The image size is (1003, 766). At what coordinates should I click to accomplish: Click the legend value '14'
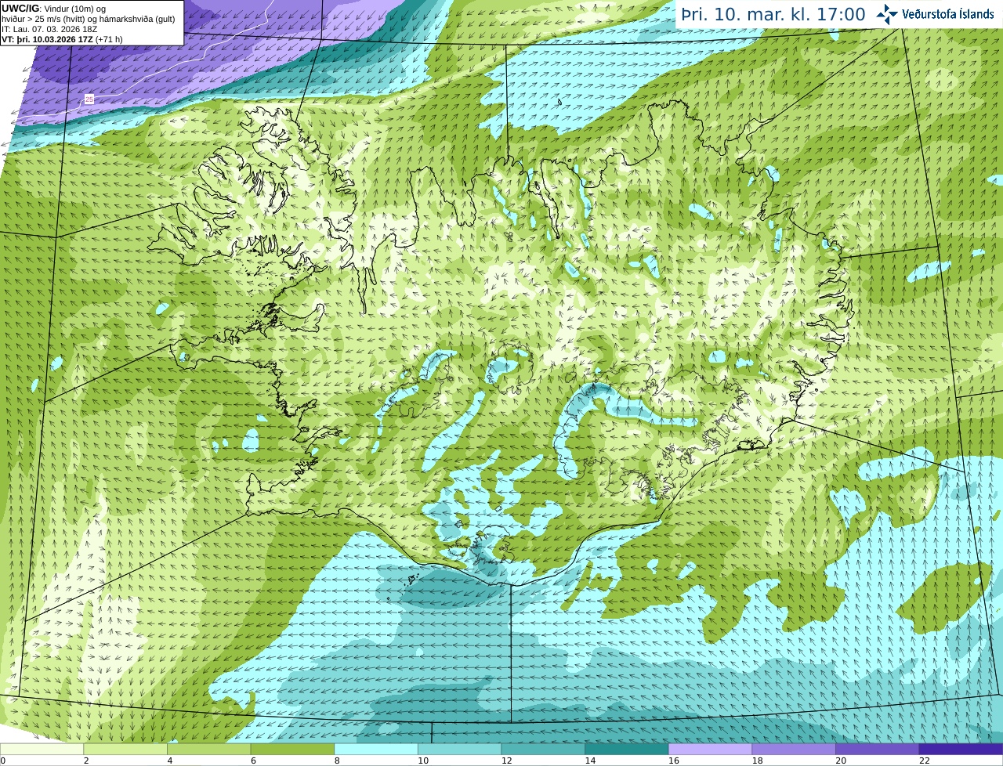coord(590,761)
